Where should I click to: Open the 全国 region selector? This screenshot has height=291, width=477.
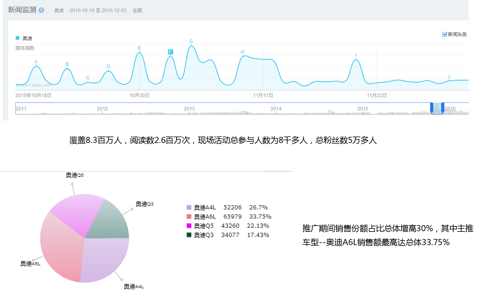pyautogui.click(x=137, y=11)
